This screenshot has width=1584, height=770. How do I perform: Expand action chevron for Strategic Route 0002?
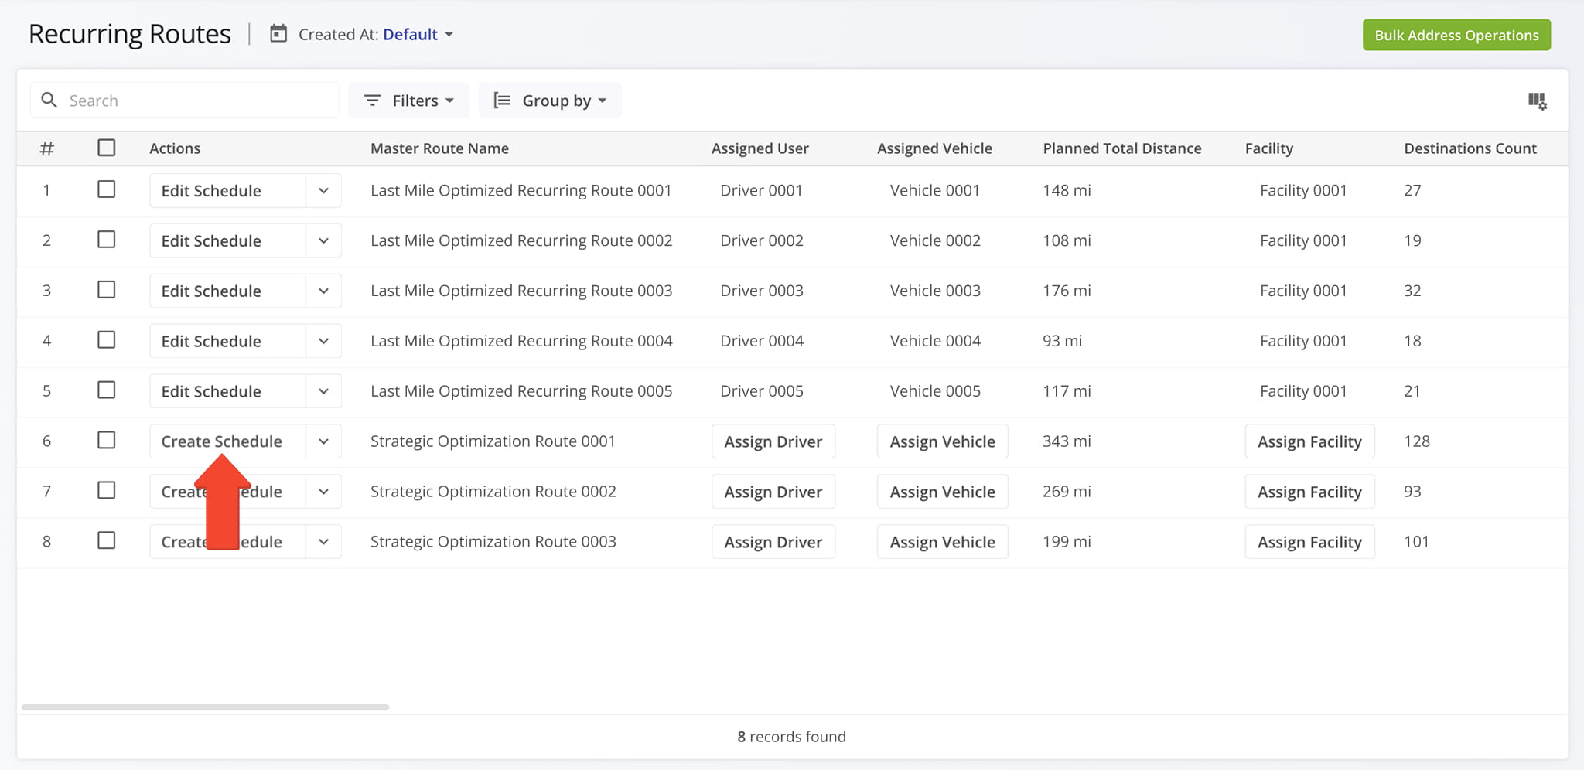click(x=323, y=492)
